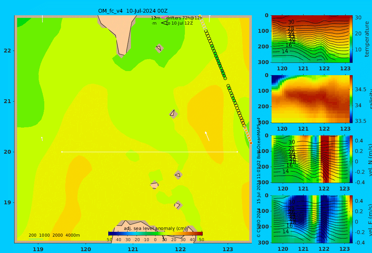Click the main map longitude label '122'
Screen dimensions: 372x253
[180, 249]
